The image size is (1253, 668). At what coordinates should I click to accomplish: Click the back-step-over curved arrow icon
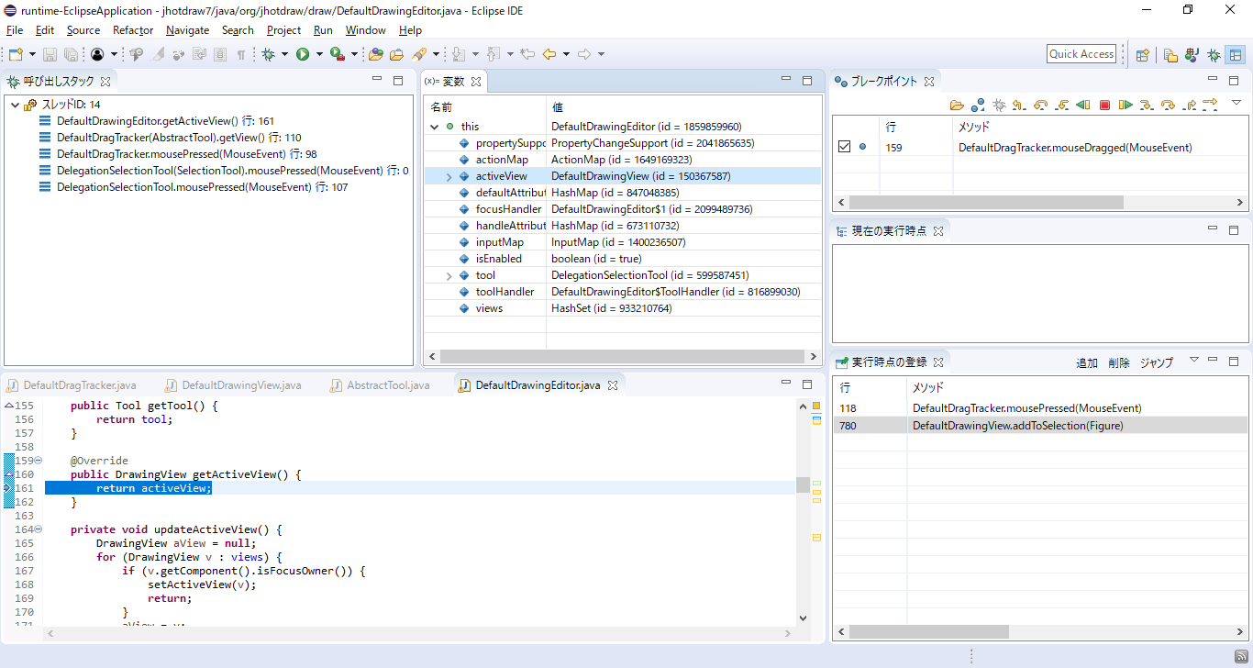click(1041, 105)
